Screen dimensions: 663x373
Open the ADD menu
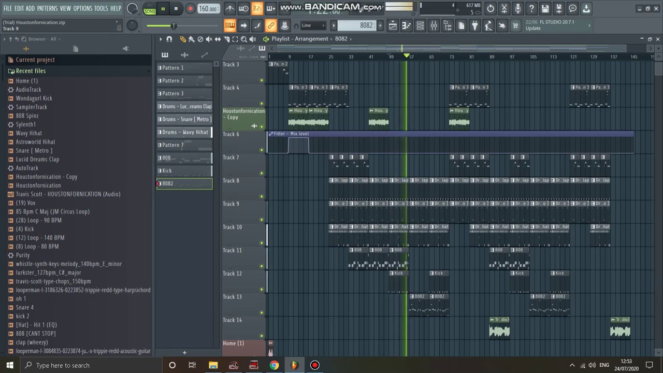point(30,8)
